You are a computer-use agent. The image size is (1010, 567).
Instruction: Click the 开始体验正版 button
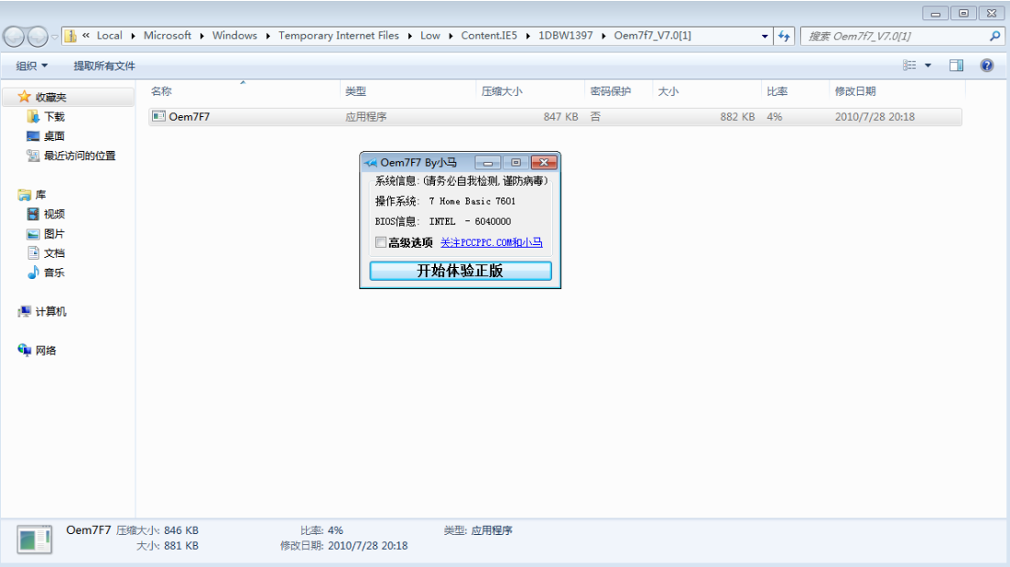pyautogui.click(x=460, y=271)
